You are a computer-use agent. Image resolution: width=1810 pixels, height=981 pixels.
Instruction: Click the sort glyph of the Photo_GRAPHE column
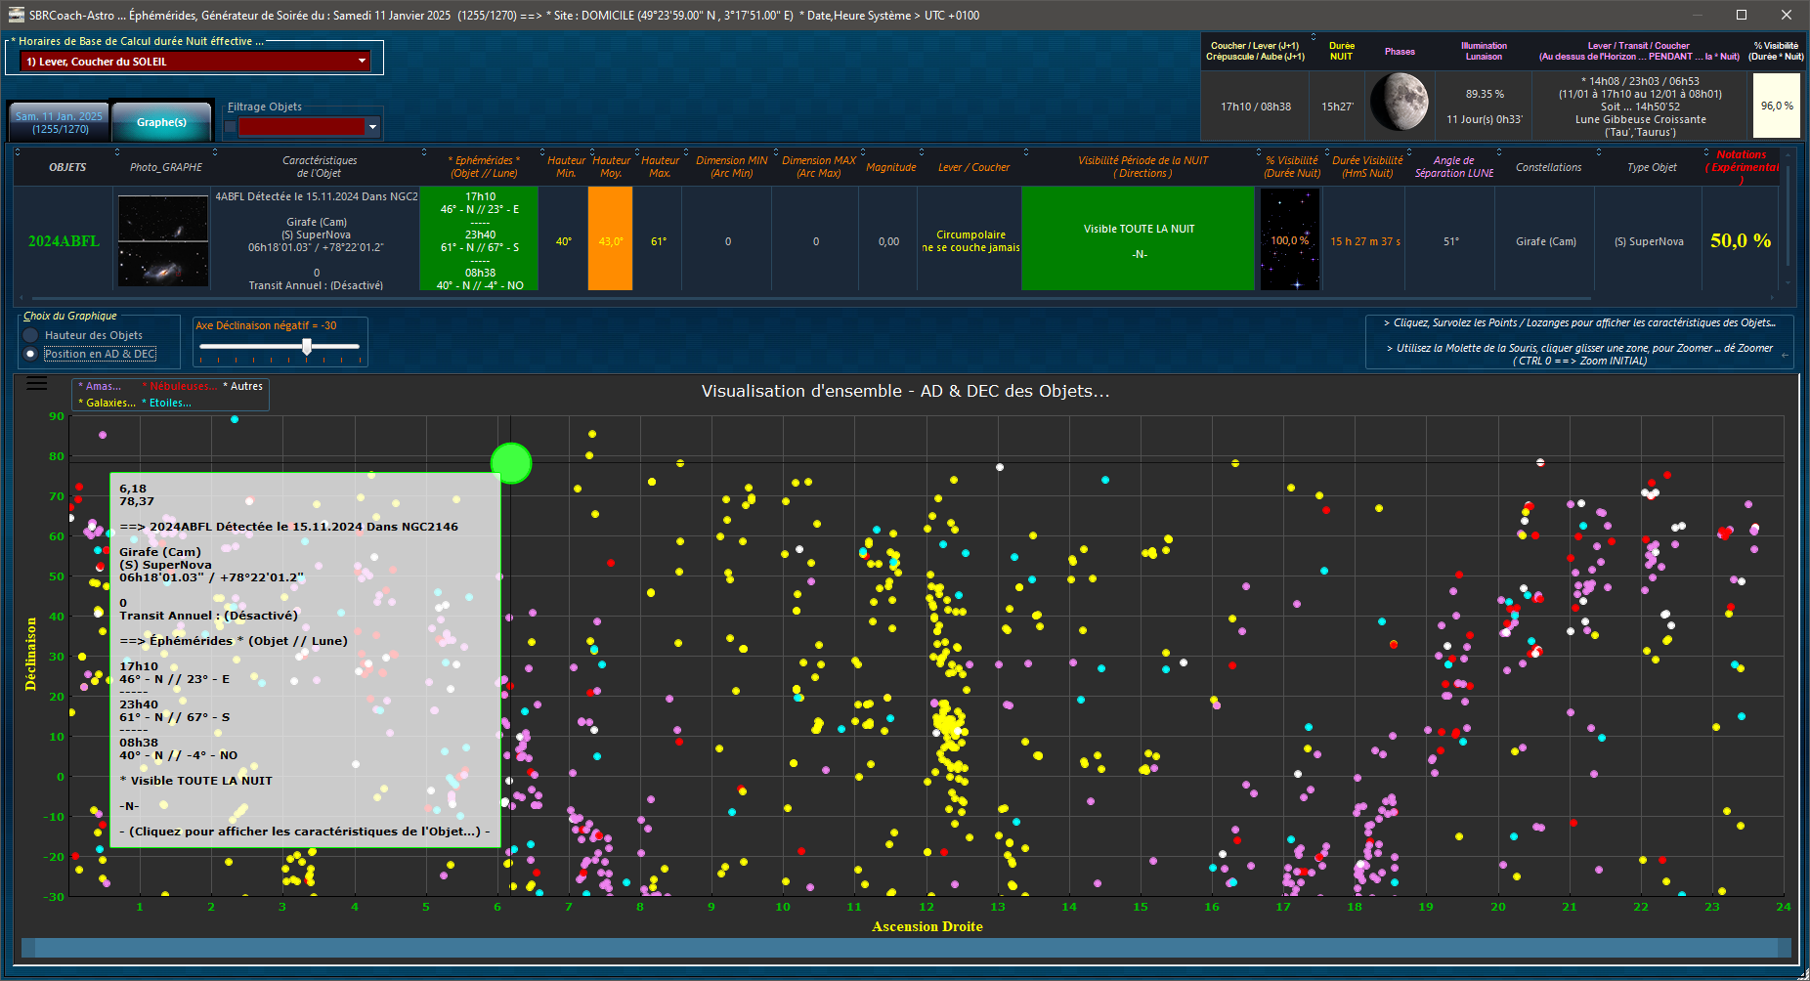[x=117, y=151]
